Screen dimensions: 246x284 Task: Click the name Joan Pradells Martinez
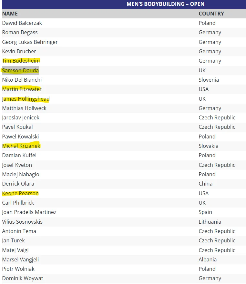coord(29,212)
